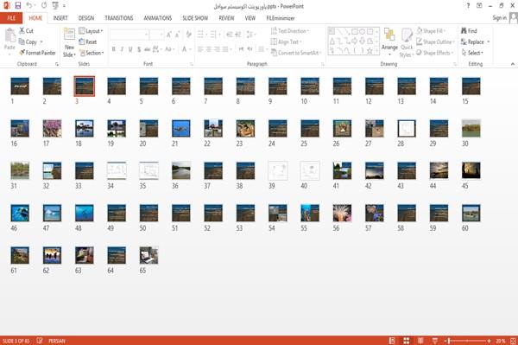
Task: Click the Sign in link
Action: [499, 18]
